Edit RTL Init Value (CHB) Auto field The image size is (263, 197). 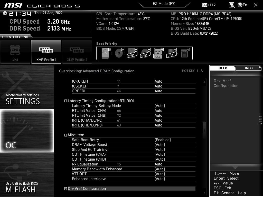pos(158,115)
